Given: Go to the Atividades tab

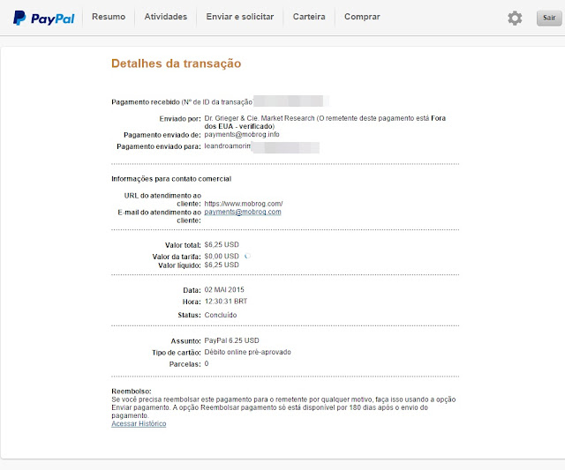Looking at the screenshot, I should click(166, 17).
